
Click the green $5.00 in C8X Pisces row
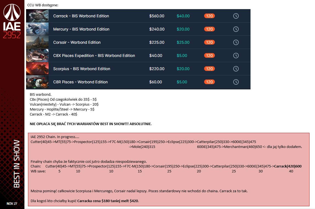[182, 56]
